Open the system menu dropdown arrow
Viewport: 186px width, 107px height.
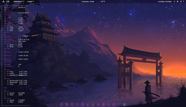click(x=184, y=2)
